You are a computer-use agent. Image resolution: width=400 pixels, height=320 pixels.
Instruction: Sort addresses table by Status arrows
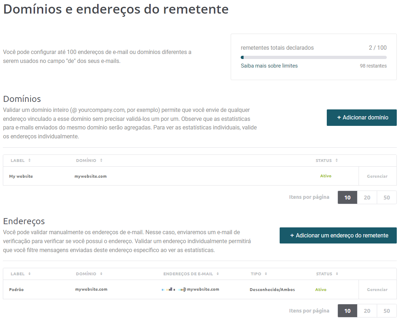[337, 274]
